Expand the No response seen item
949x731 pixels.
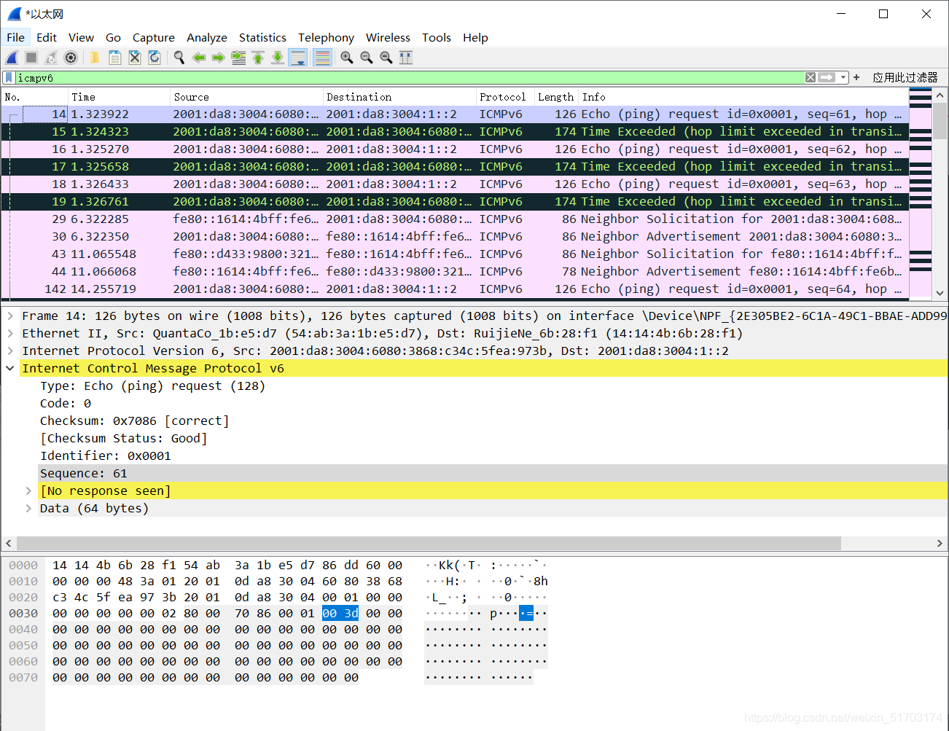[x=28, y=490]
